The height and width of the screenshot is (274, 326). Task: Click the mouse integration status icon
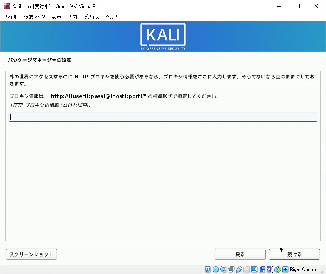(278, 270)
